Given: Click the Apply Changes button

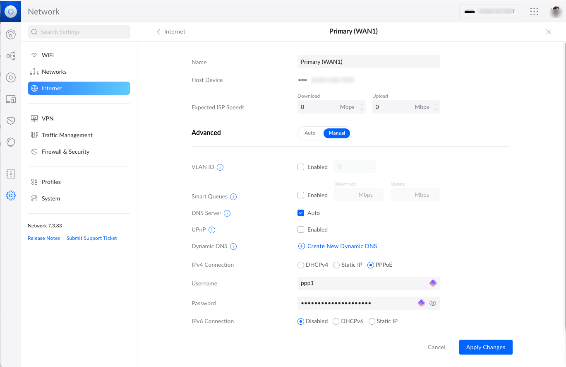Looking at the screenshot, I should click(x=485, y=347).
